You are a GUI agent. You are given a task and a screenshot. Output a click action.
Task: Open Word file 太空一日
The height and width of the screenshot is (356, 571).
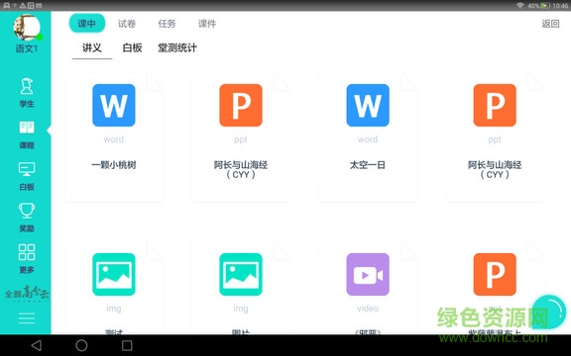point(368,106)
